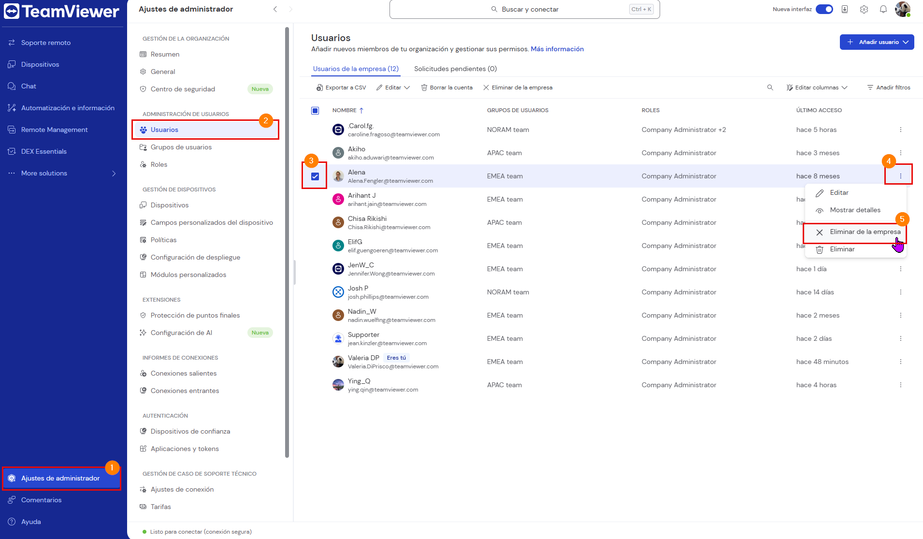Open options menu for Akiho
The width and height of the screenshot is (923, 539).
click(901, 153)
